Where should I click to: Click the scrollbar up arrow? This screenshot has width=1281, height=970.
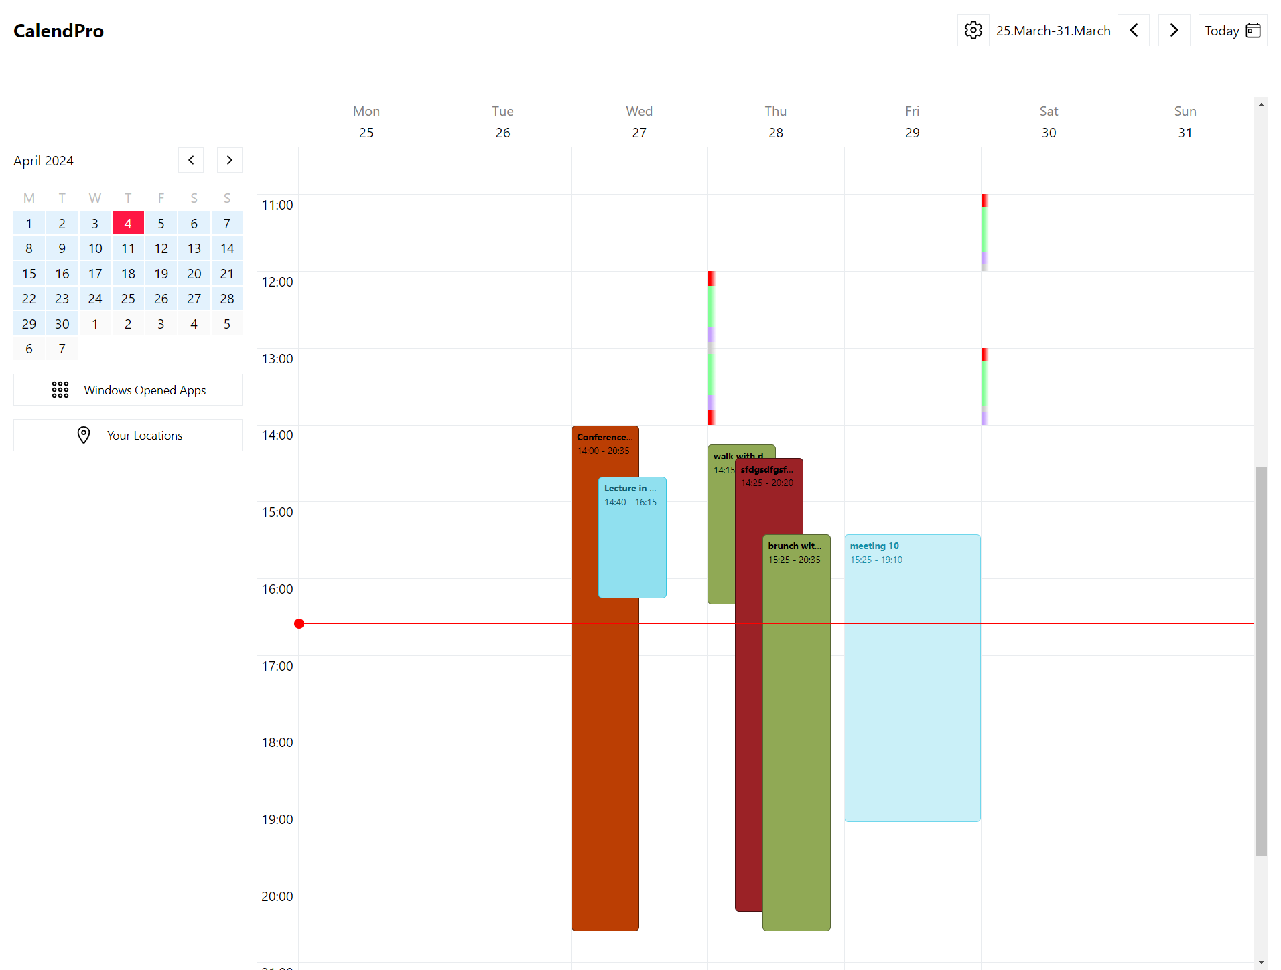[1261, 105]
